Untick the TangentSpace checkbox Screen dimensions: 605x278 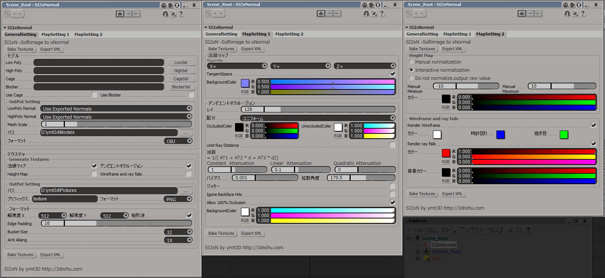(393, 74)
